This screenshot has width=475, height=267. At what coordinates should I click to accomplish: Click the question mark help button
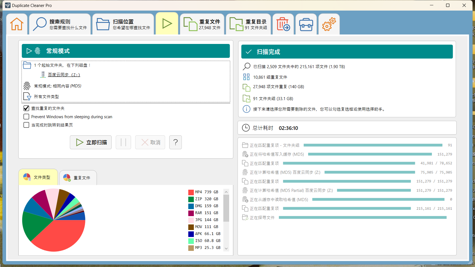pos(175,142)
